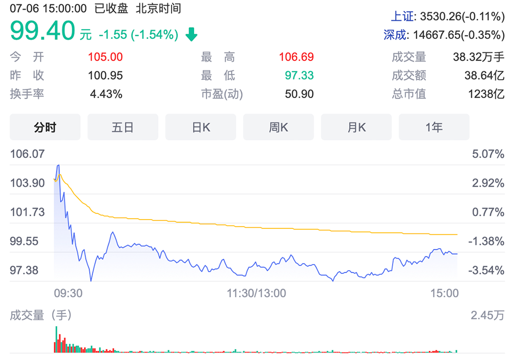Screen dimensions: 512x358
Task: Select the 分时 intraday chart tab
Action: (x=45, y=127)
